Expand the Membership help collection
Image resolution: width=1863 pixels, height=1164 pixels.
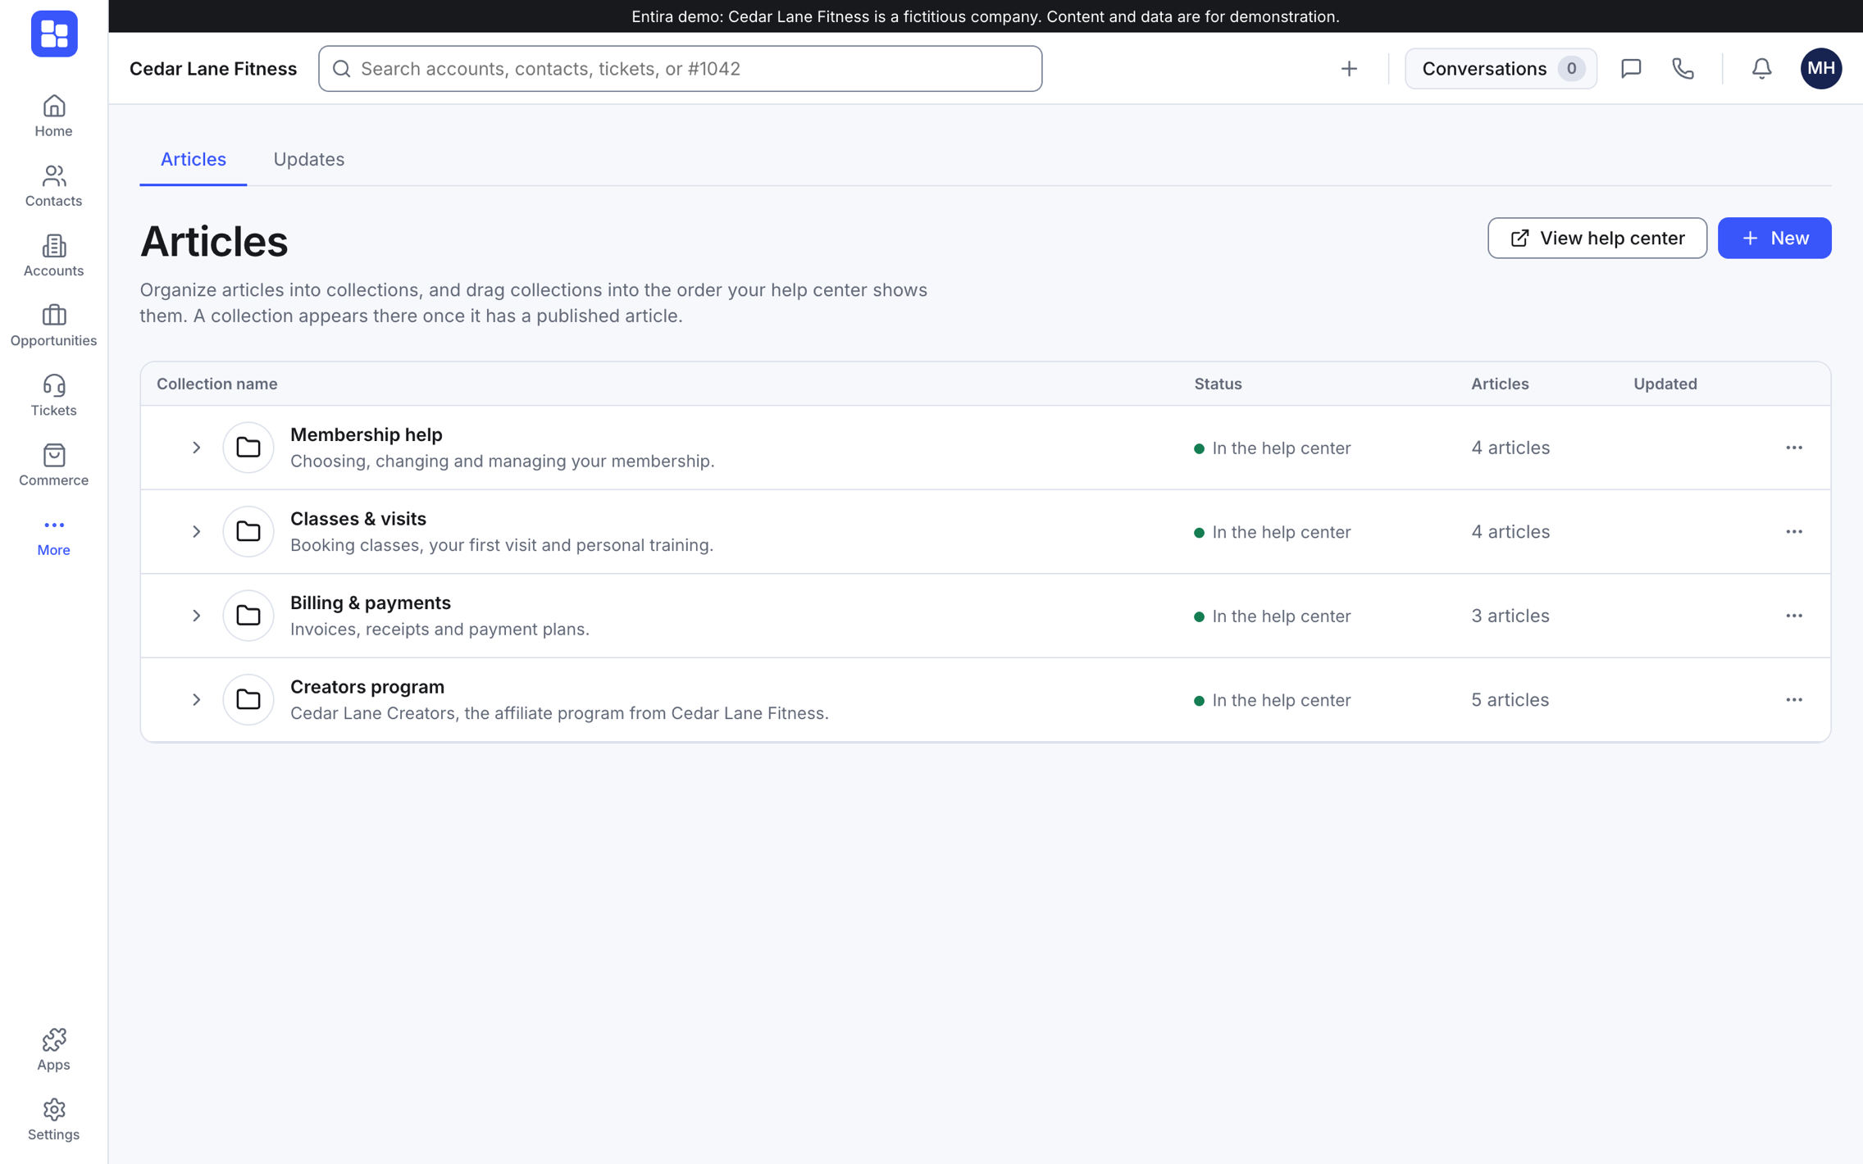(196, 448)
